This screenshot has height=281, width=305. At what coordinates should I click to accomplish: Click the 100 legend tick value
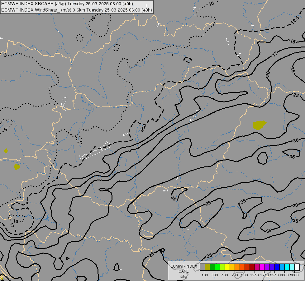[205, 275]
